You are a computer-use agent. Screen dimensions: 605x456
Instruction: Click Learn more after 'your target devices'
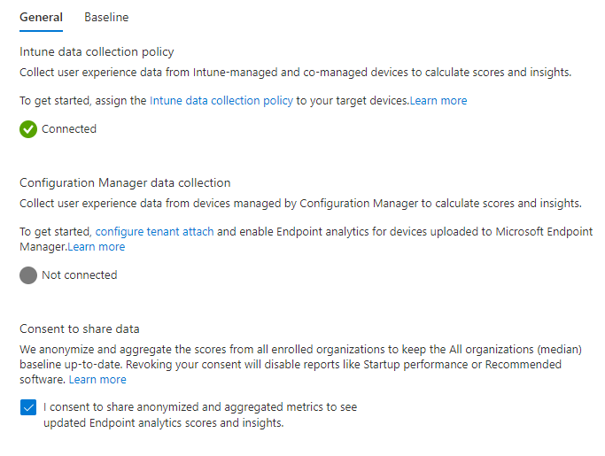[x=438, y=101]
